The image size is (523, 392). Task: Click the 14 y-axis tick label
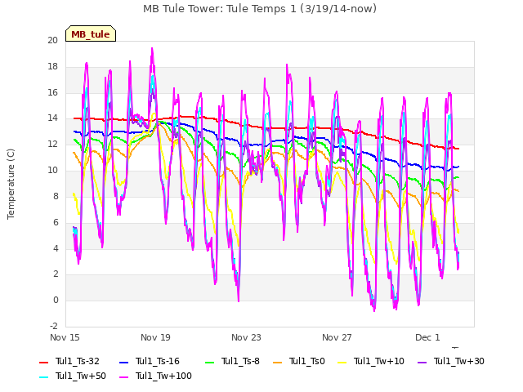52,118
